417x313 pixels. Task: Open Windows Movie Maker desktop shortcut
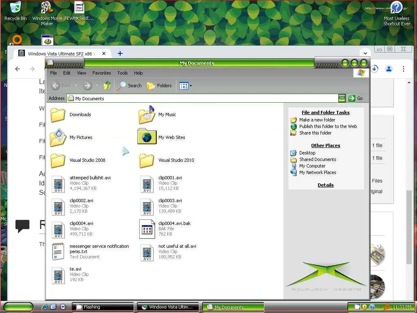click(x=47, y=13)
